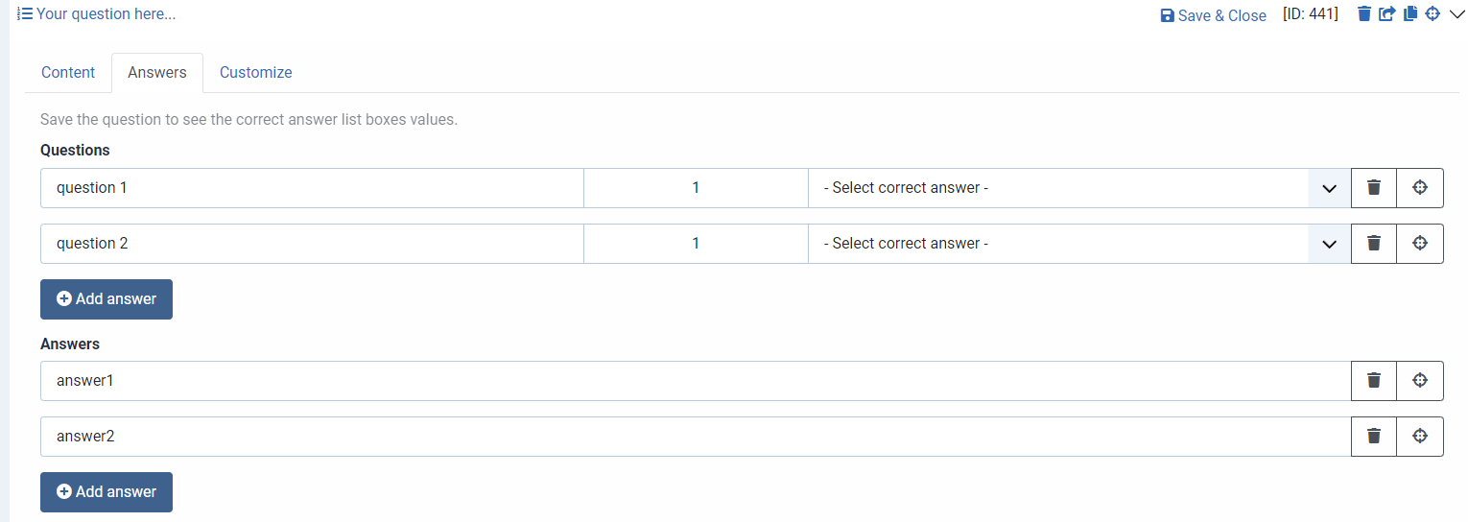Click Add answer under Answers section
The width and height of the screenshot is (1468, 522).
pyautogui.click(x=107, y=492)
